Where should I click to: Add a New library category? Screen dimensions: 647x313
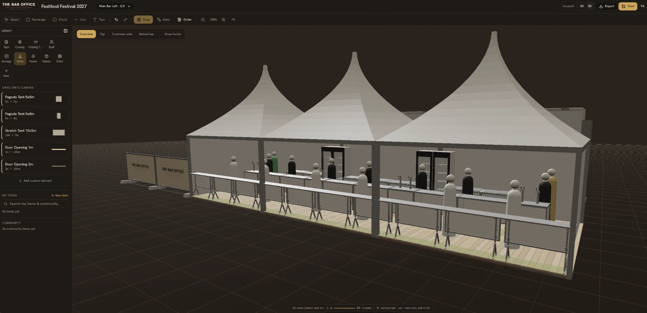(6, 73)
